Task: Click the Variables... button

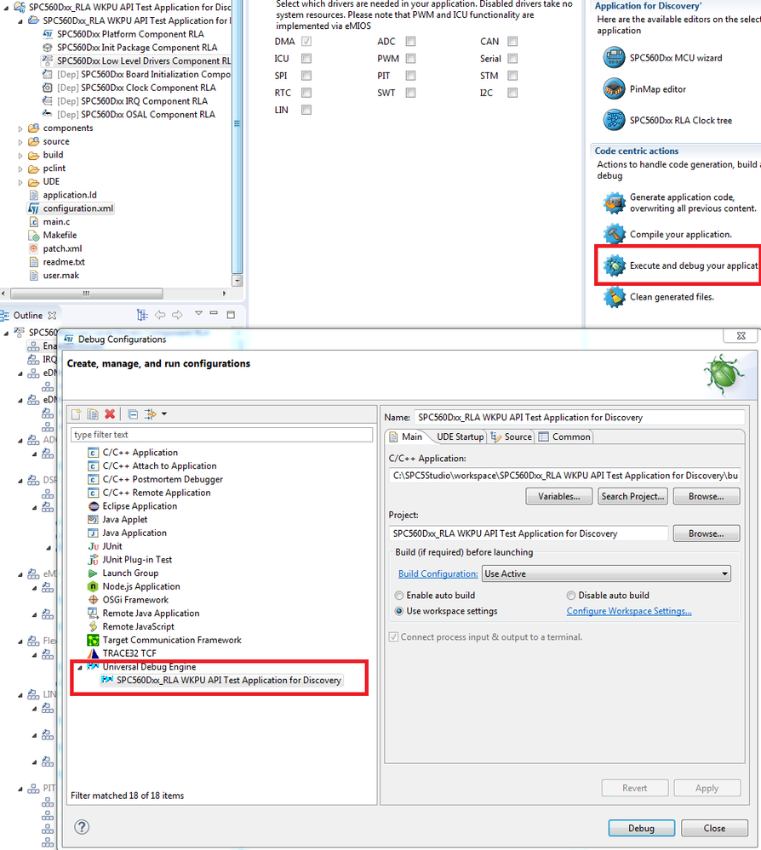Action: pos(558,497)
